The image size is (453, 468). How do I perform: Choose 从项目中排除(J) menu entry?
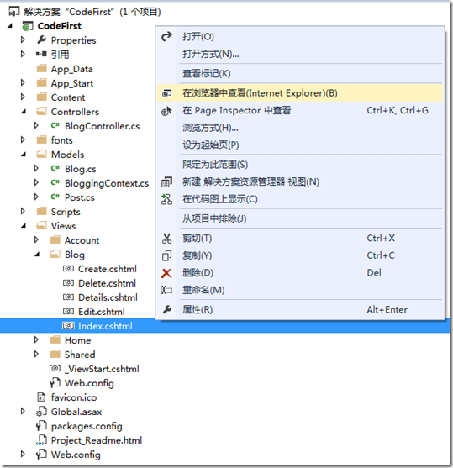[214, 218]
